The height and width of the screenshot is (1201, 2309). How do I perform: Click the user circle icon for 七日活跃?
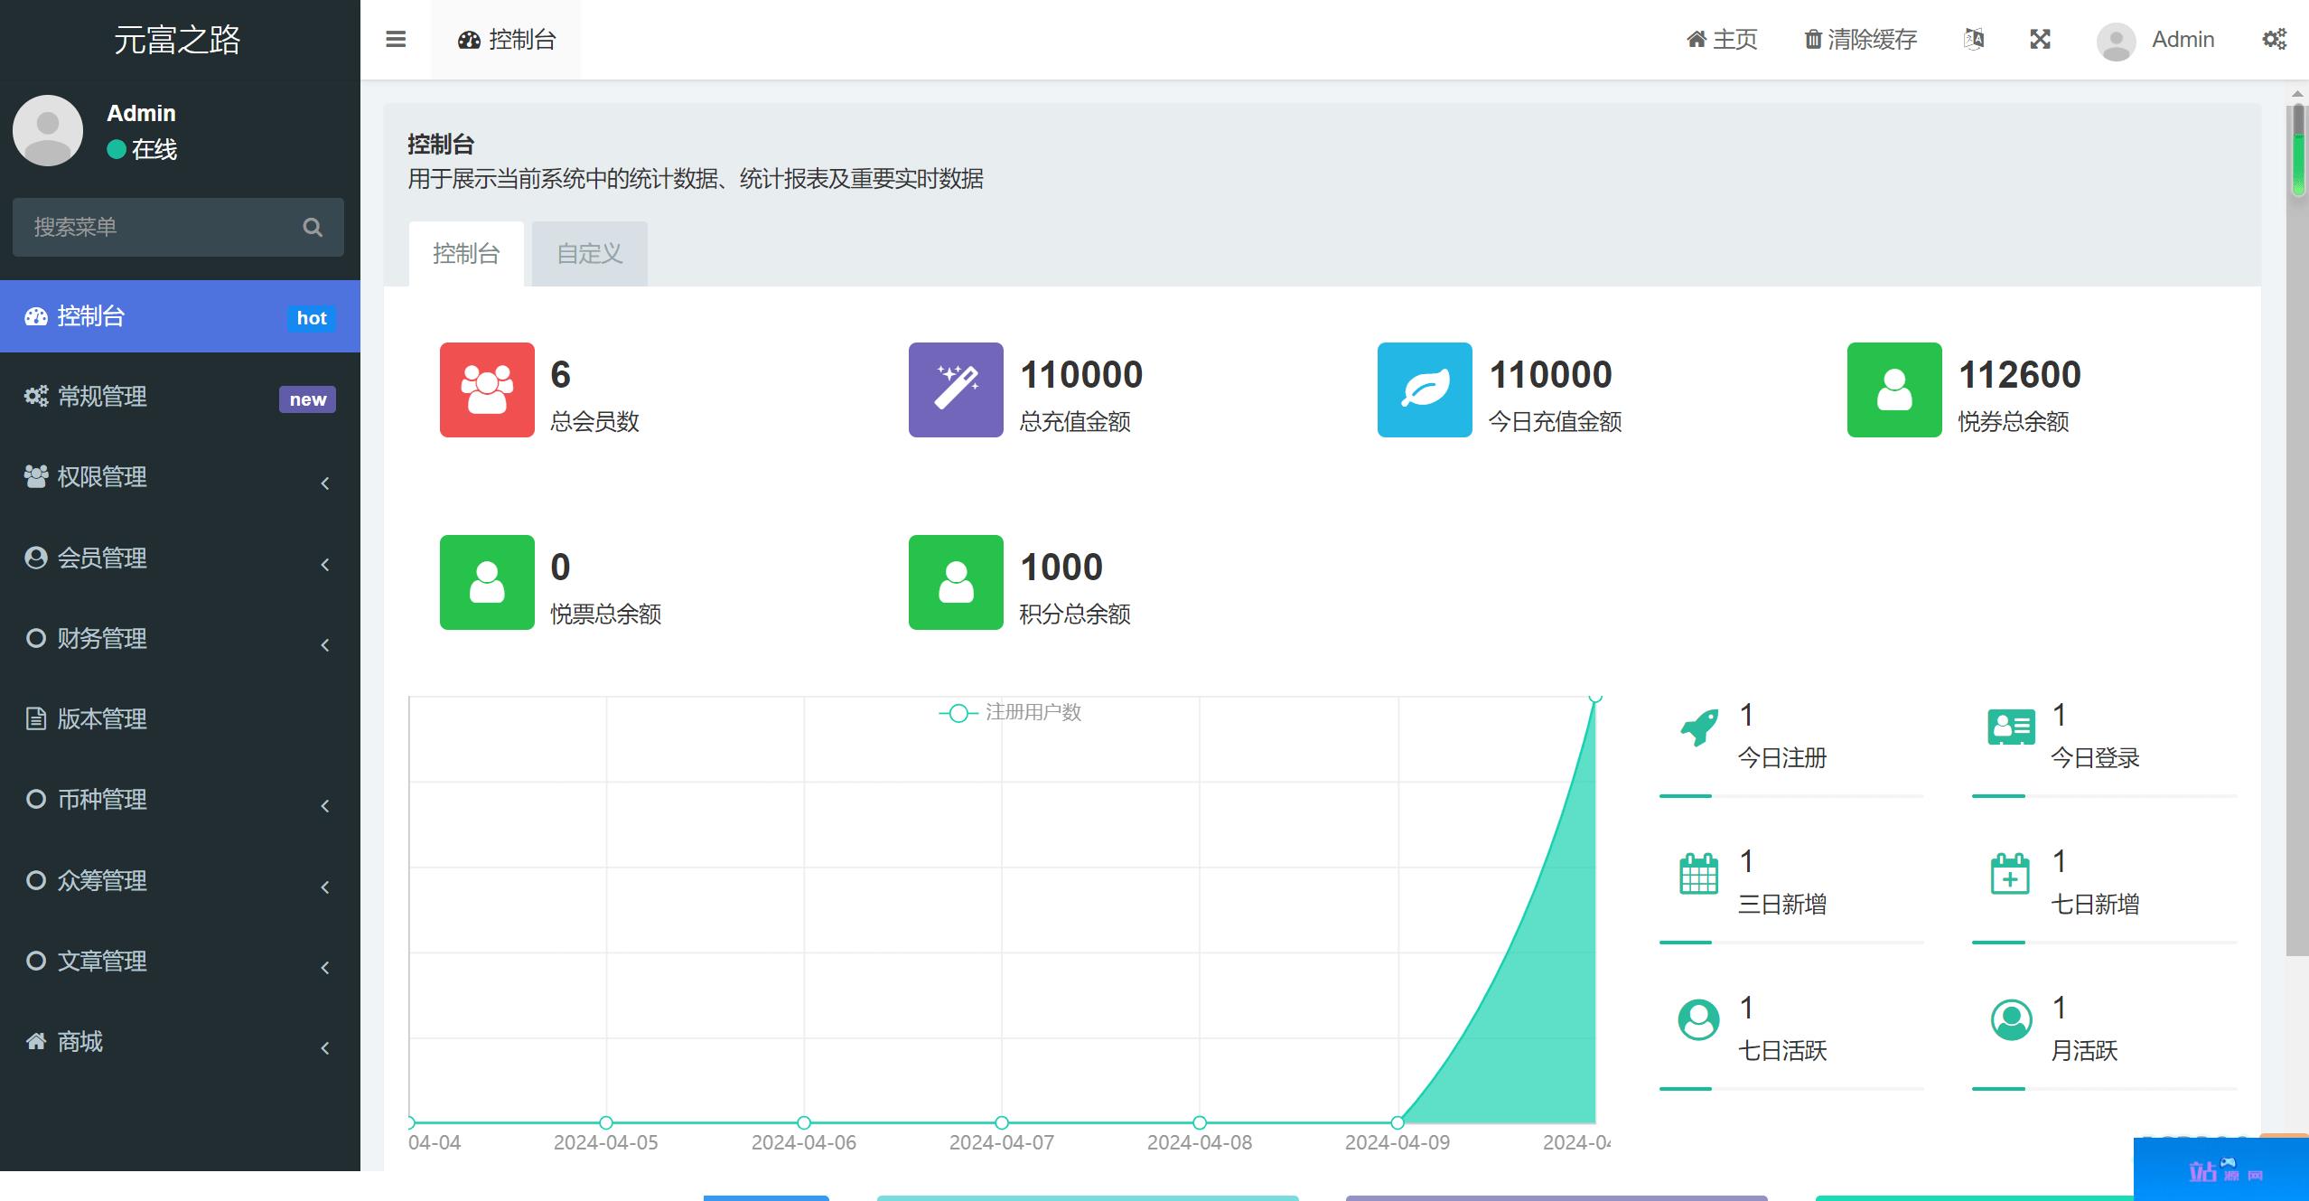(1698, 1019)
